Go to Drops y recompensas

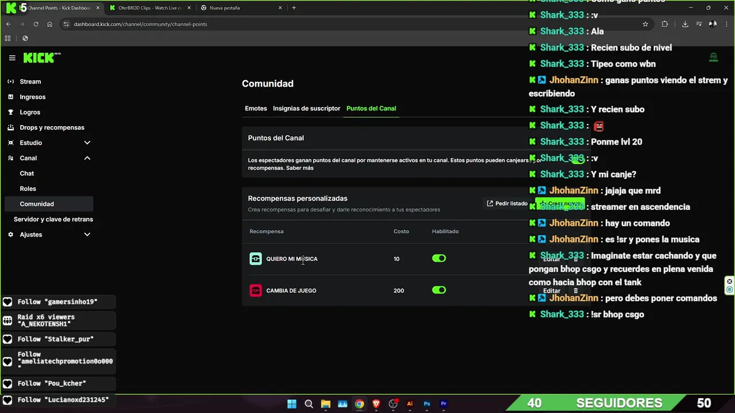coord(52,127)
